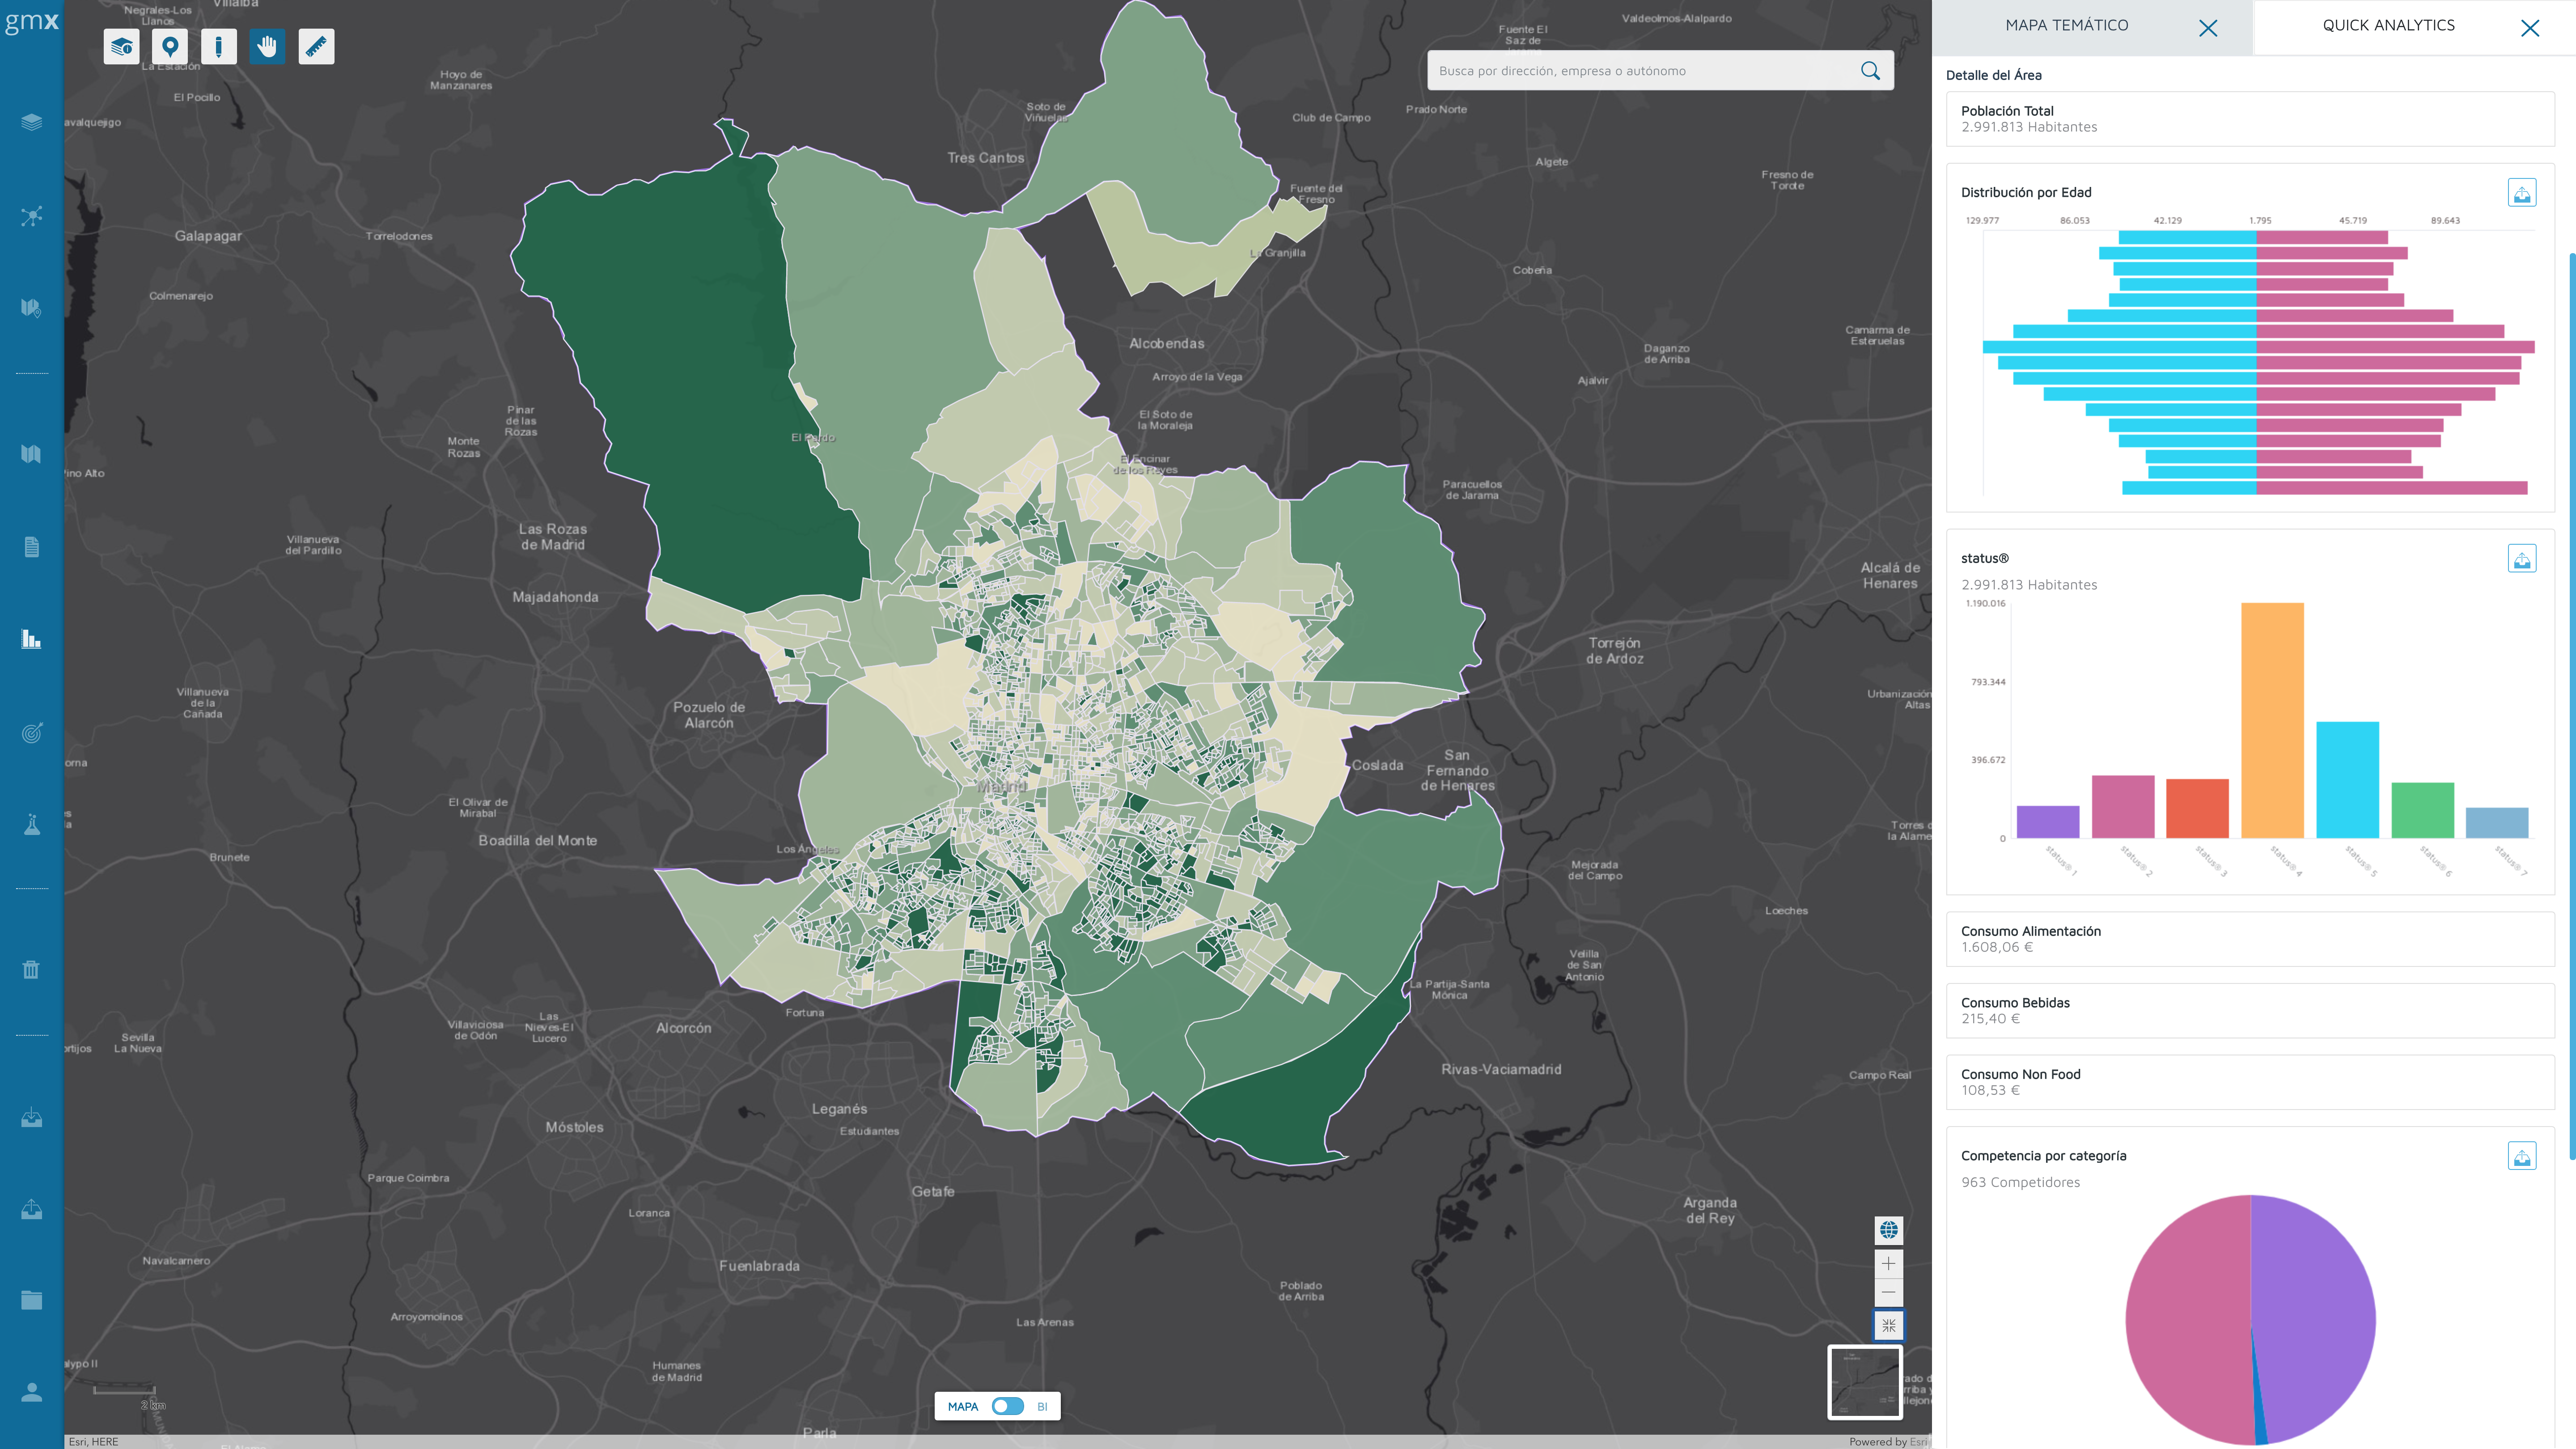Open user profile in sidebar
The height and width of the screenshot is (1449, 2576).
31,1392
